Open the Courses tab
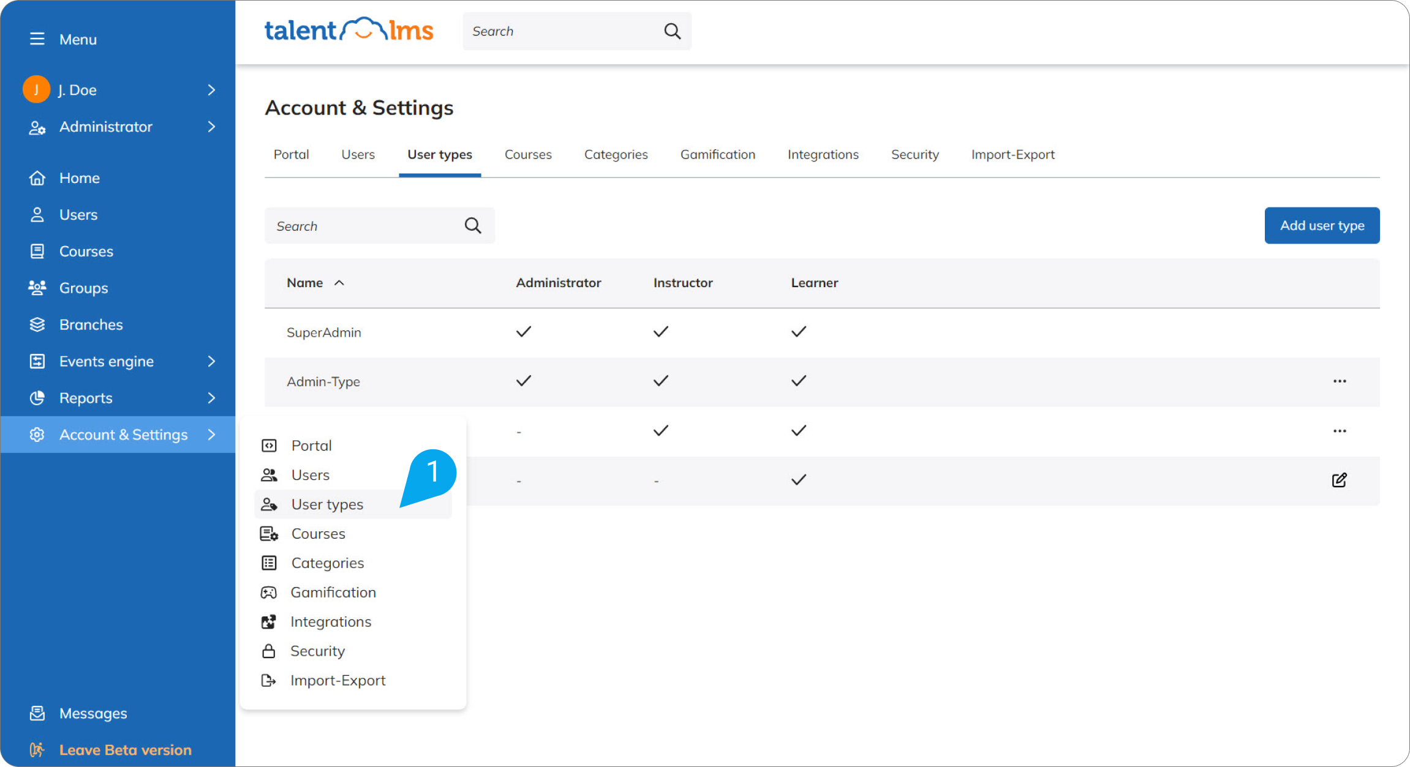1410x767 pixels. click(x=528, y=155)
